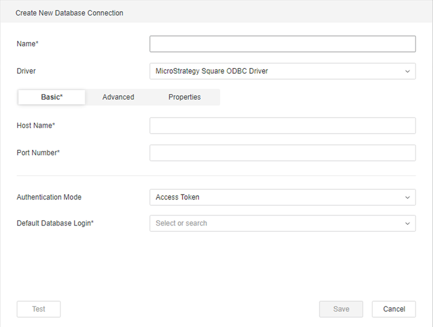Image resolution: width=433 pixels, height=327 pixels.
Task: Focus the Name text input
Action: pos(282,44)
